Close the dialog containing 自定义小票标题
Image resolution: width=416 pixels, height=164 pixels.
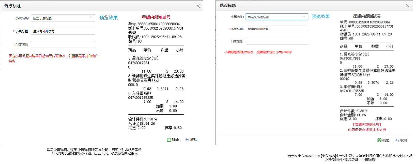coord(408,6)
